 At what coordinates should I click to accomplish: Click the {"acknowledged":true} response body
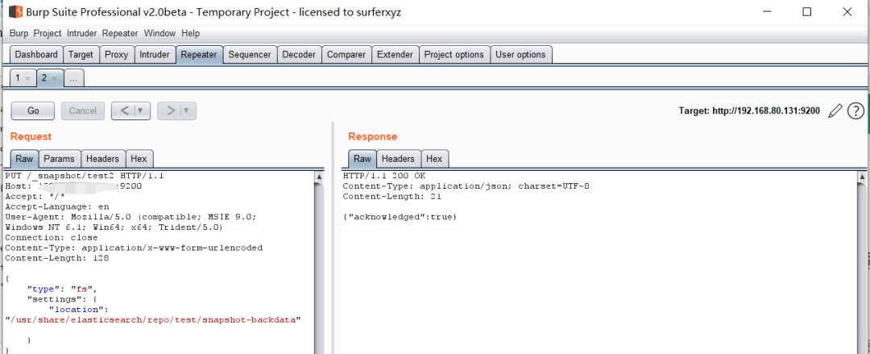point(400,217)
